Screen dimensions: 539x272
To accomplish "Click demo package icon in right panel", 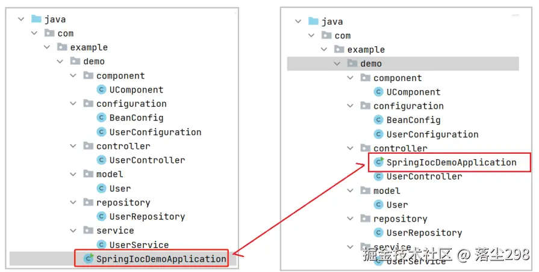I will pyautogui.click(x=352, y=64).
